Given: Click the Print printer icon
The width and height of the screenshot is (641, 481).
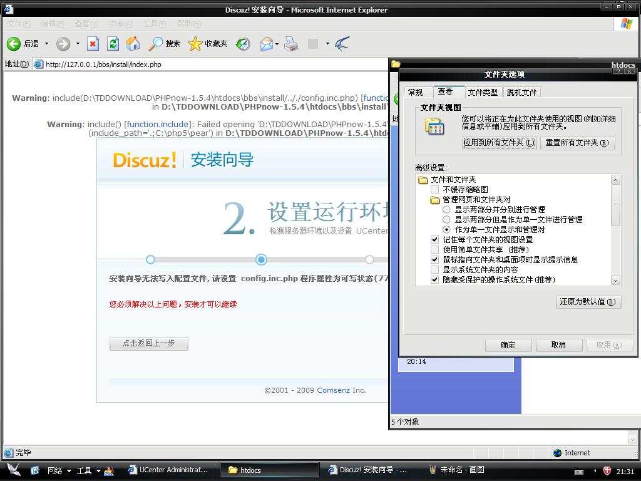Looking at the screenshot, I should tap(291, 44).
